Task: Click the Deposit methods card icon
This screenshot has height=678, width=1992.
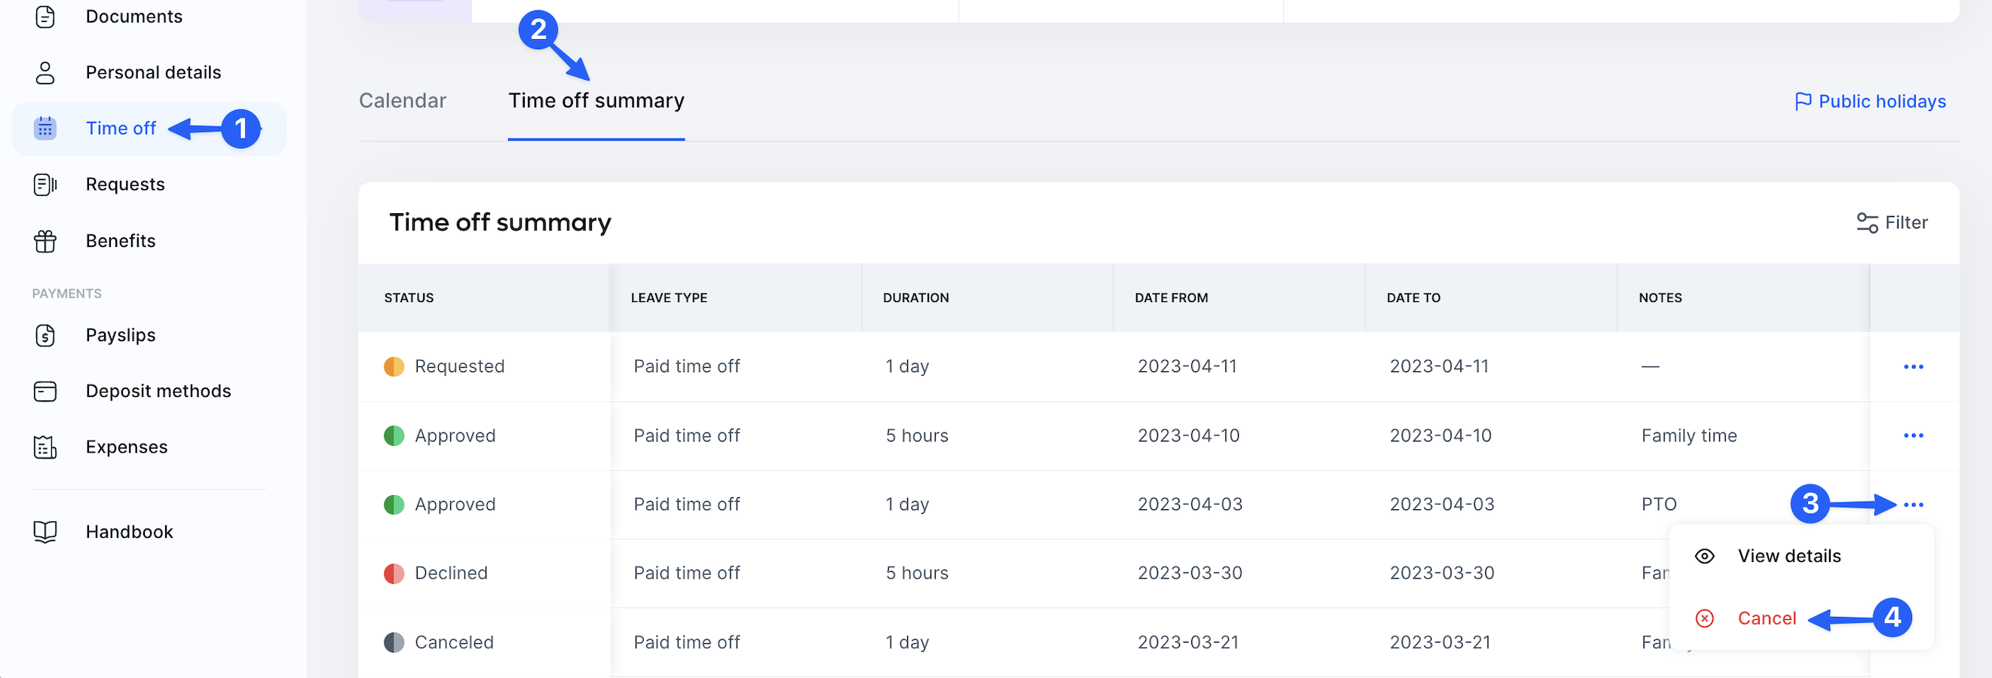Action: [44, 392]
